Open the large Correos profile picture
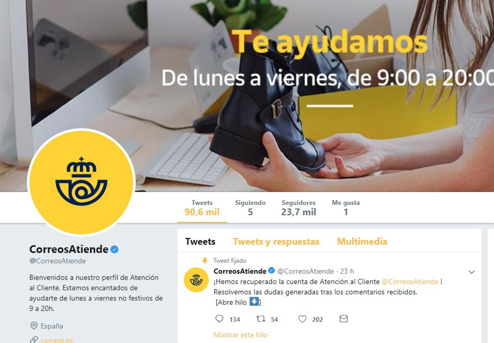Image resolution: width=494 pixels, height=343 pixels. tap(81, 182)
